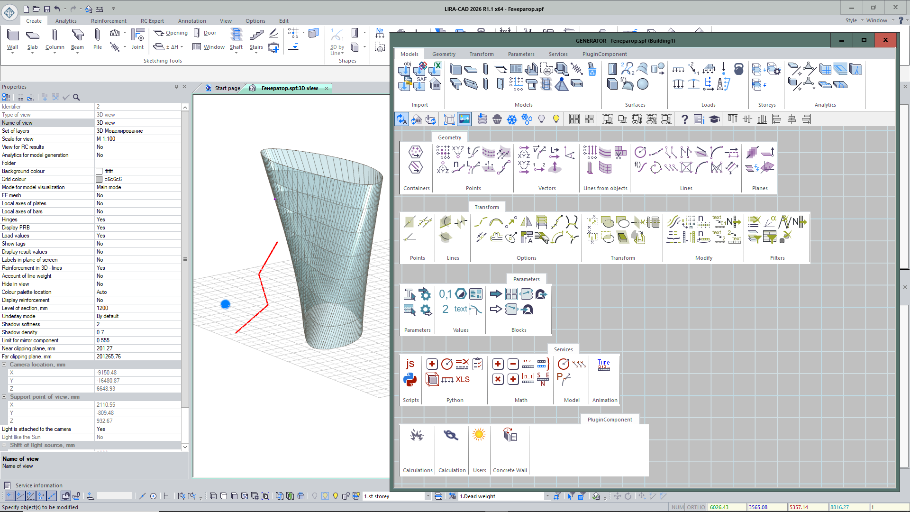The image size is (910, 512).
Task: Switch to the Reinforcement ribbon tab
Action: [109, 21]
